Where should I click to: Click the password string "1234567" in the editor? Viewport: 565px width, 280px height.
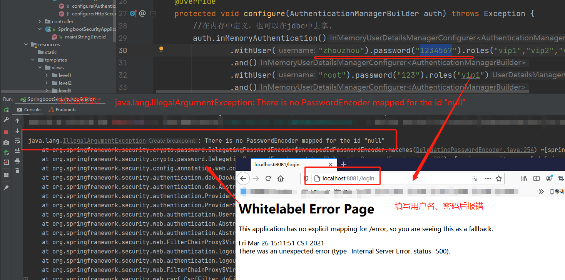[436, 50]
